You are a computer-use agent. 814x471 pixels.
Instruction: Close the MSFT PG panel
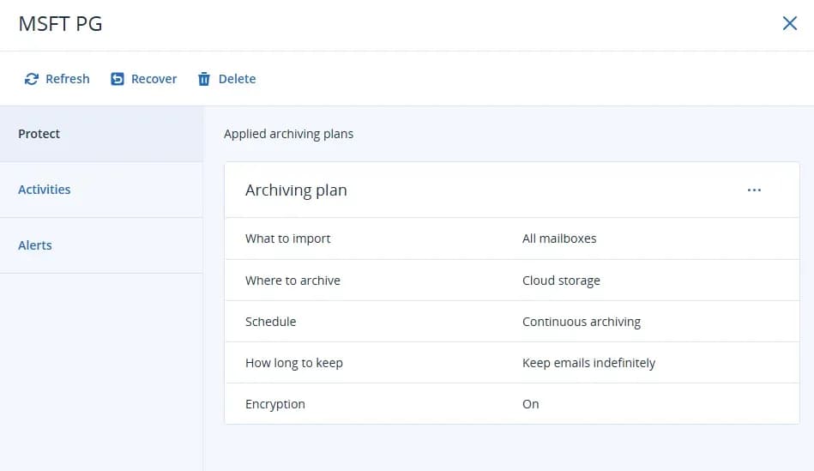(x=790, y=24)
